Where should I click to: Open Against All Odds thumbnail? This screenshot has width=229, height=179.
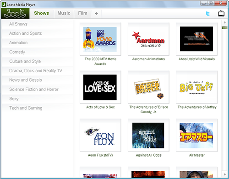click(x=148, y=136)
